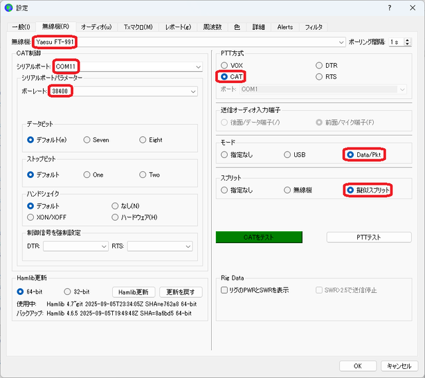Expand the 無線機 Yaesu FT-991 dropdown

[341, 43]
